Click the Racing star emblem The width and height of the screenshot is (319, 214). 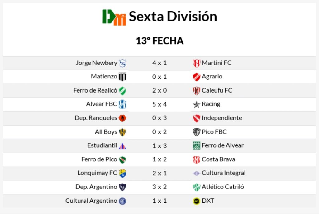(196, 105)
